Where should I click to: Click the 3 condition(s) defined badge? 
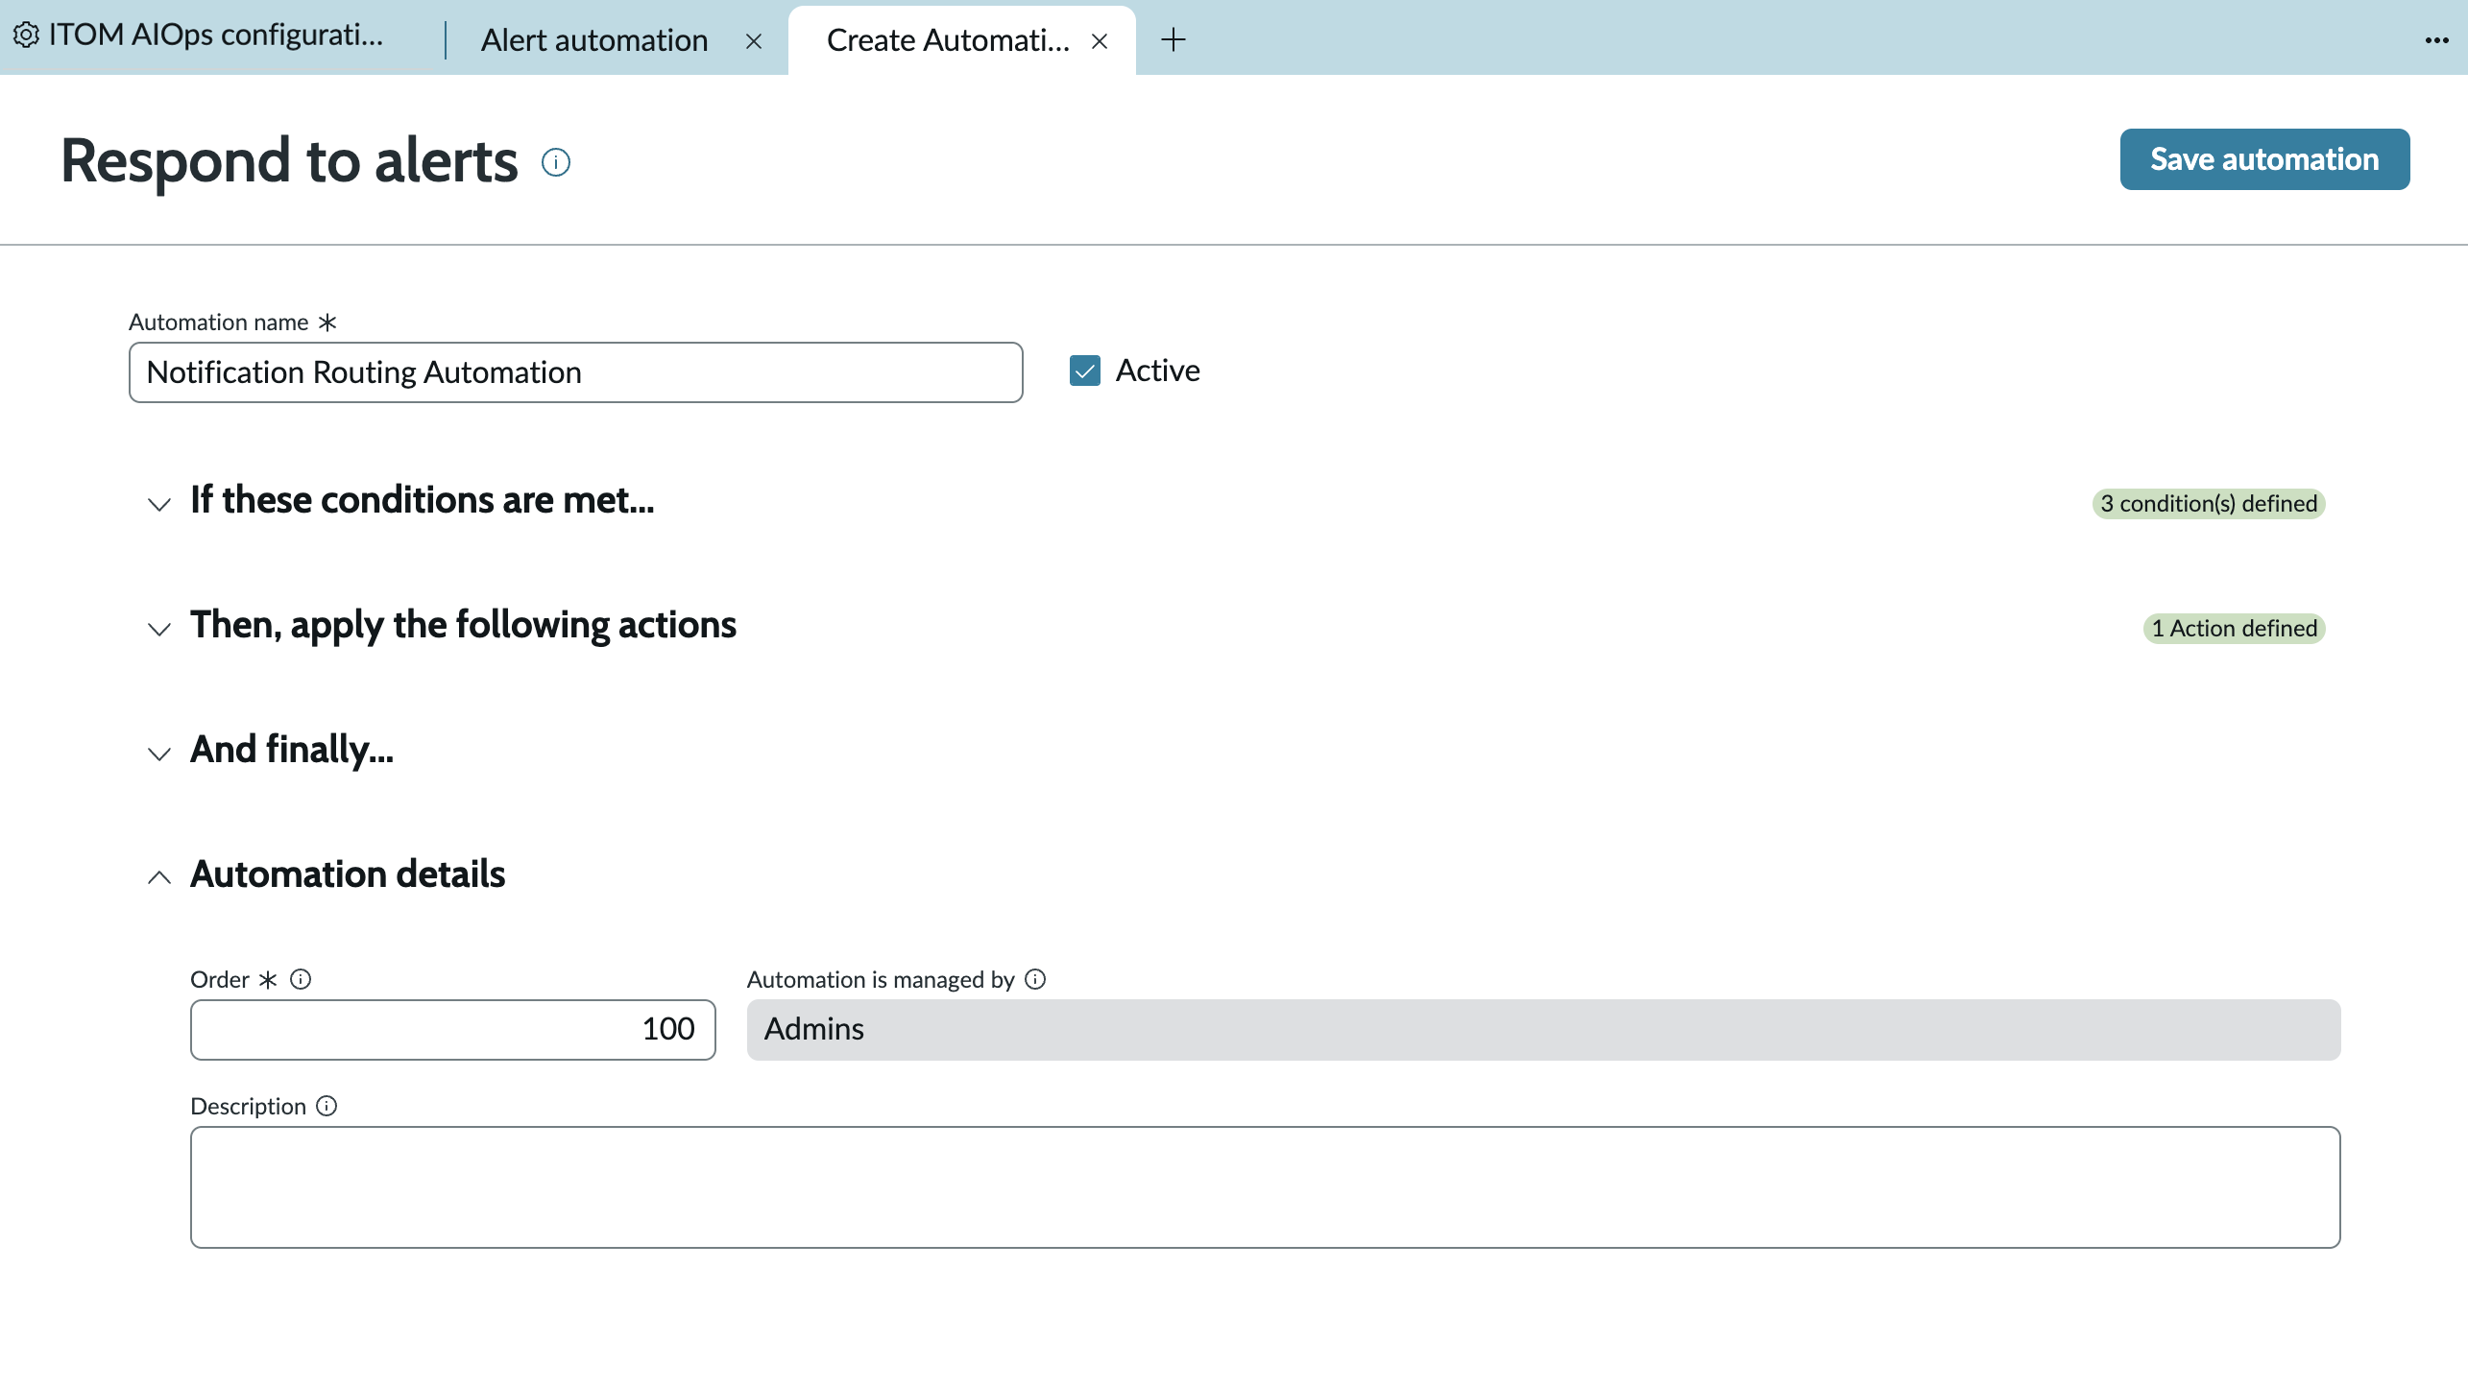tap(2209, 504)
